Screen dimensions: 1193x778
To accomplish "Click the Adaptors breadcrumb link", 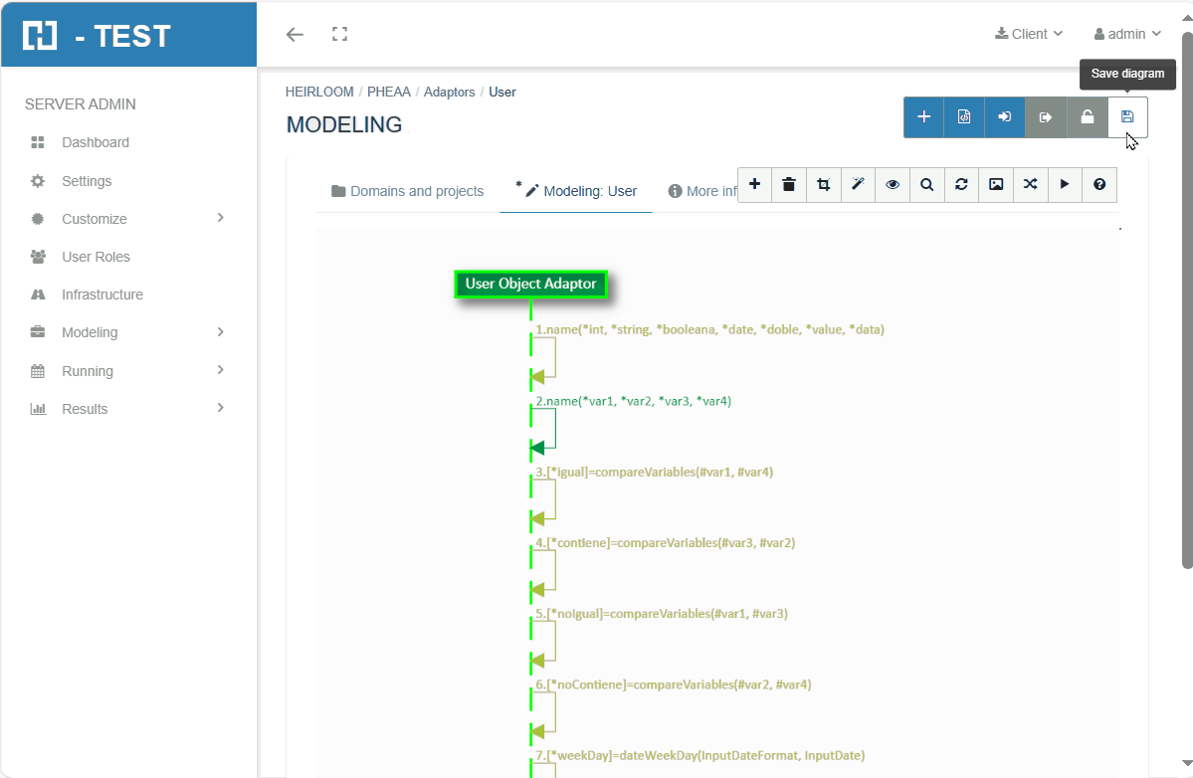I will (449, 92).
